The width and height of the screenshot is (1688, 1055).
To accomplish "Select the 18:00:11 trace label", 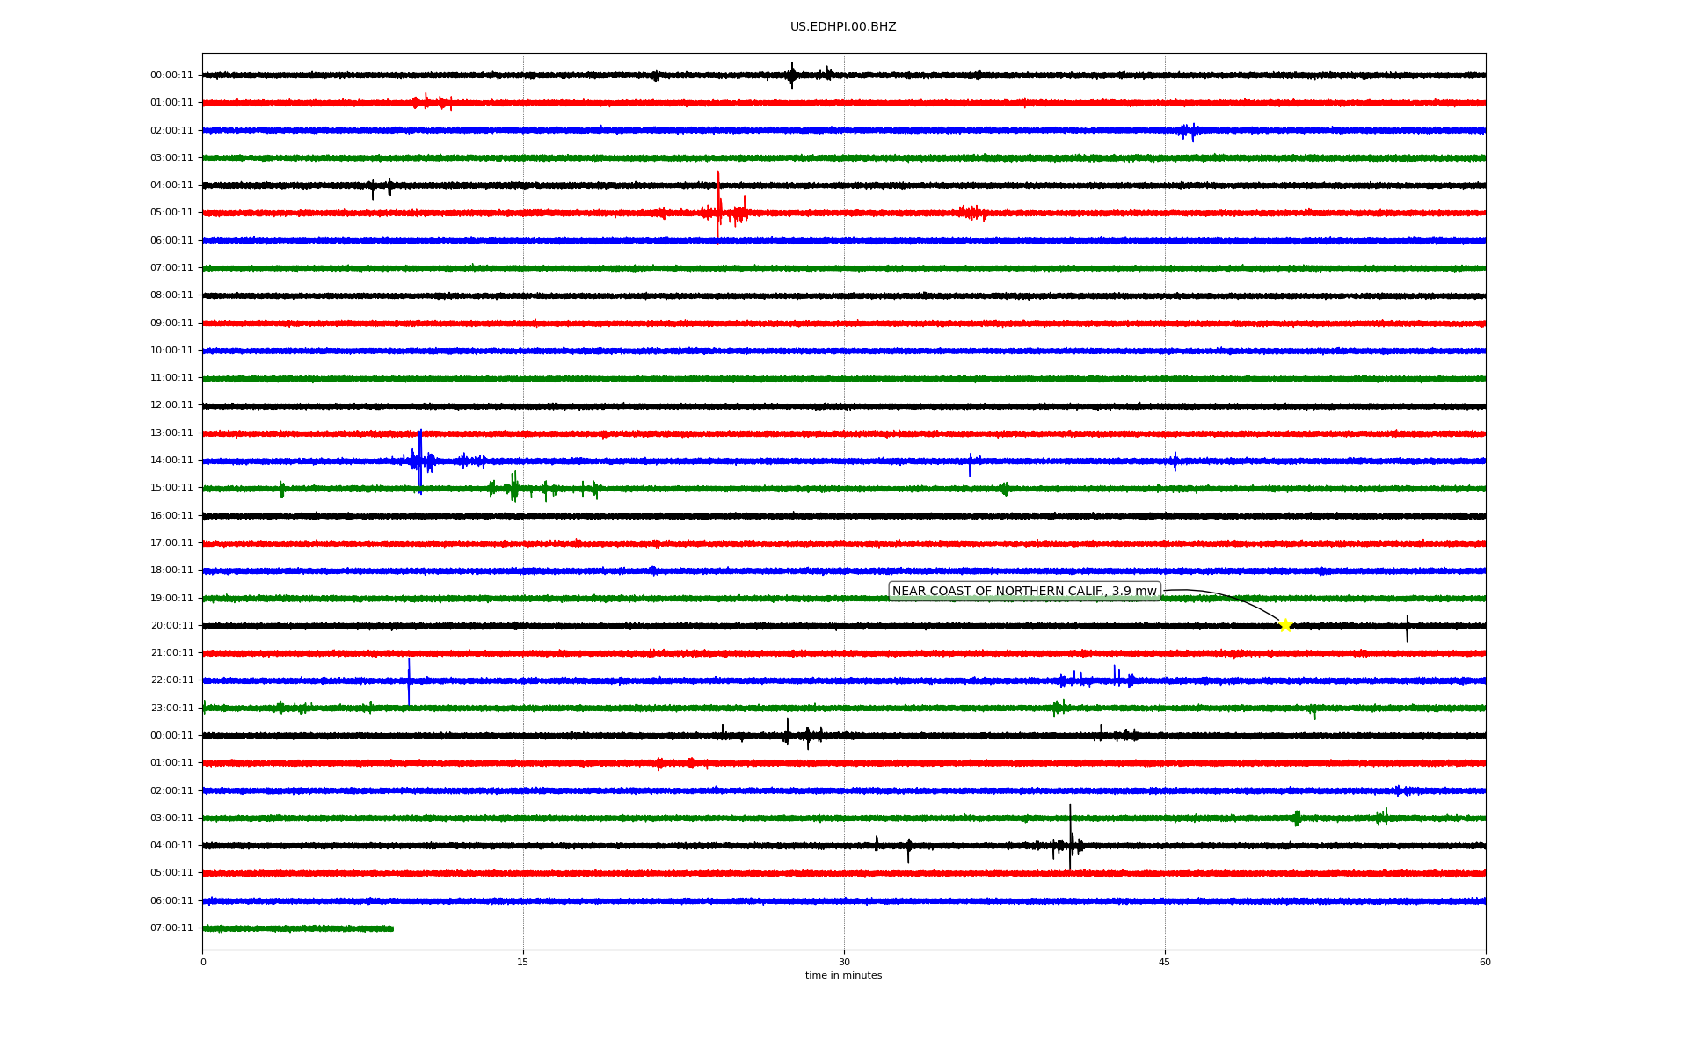I will (171, 571).
